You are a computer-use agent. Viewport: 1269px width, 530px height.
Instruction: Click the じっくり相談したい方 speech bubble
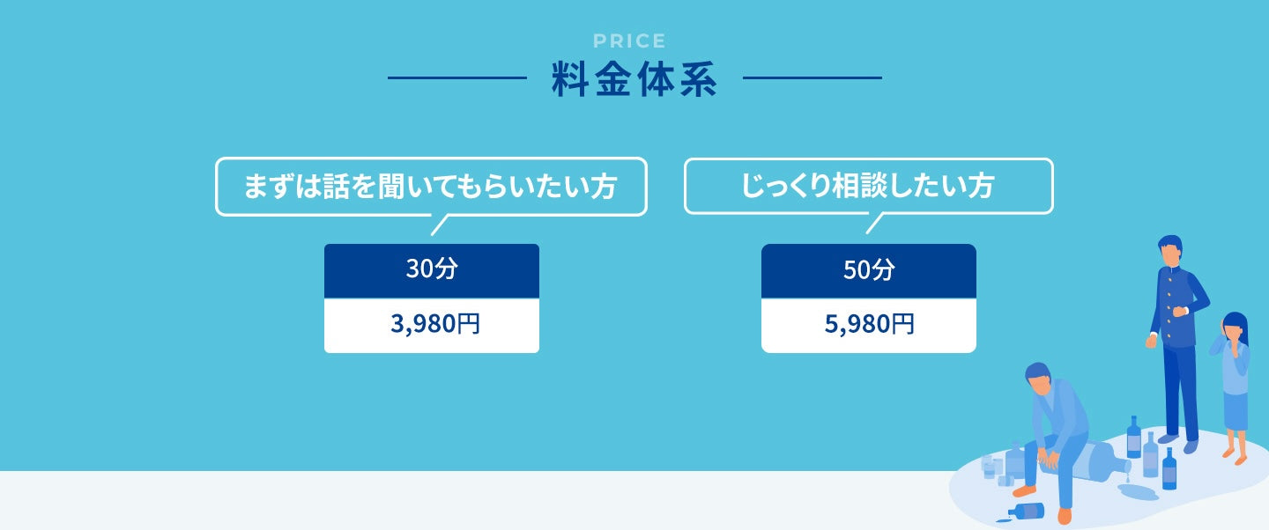pyautogui.click(x=868, y=187)
